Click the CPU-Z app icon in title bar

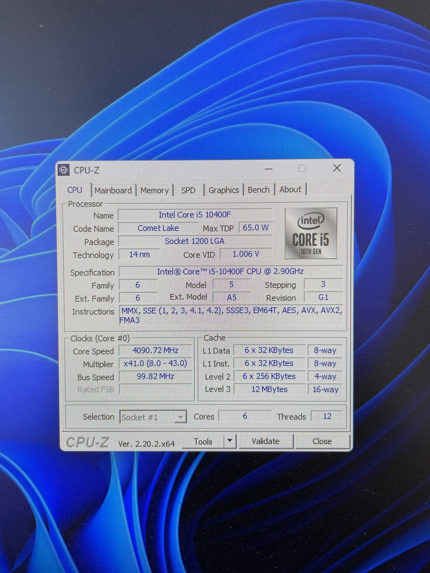64,170
